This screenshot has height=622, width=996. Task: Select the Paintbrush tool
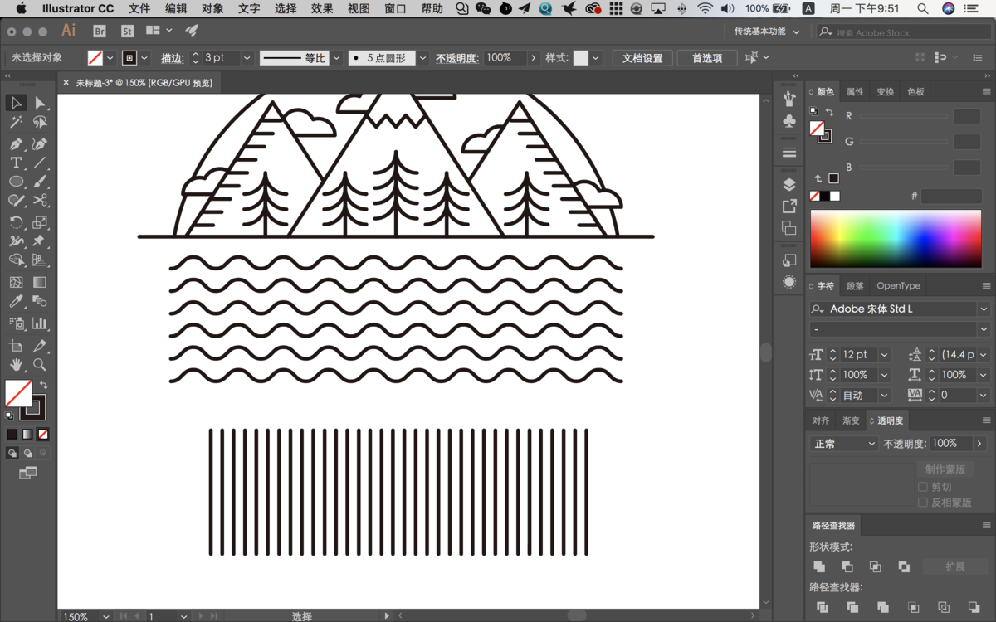pyautogui.click(x=39, y=182)
